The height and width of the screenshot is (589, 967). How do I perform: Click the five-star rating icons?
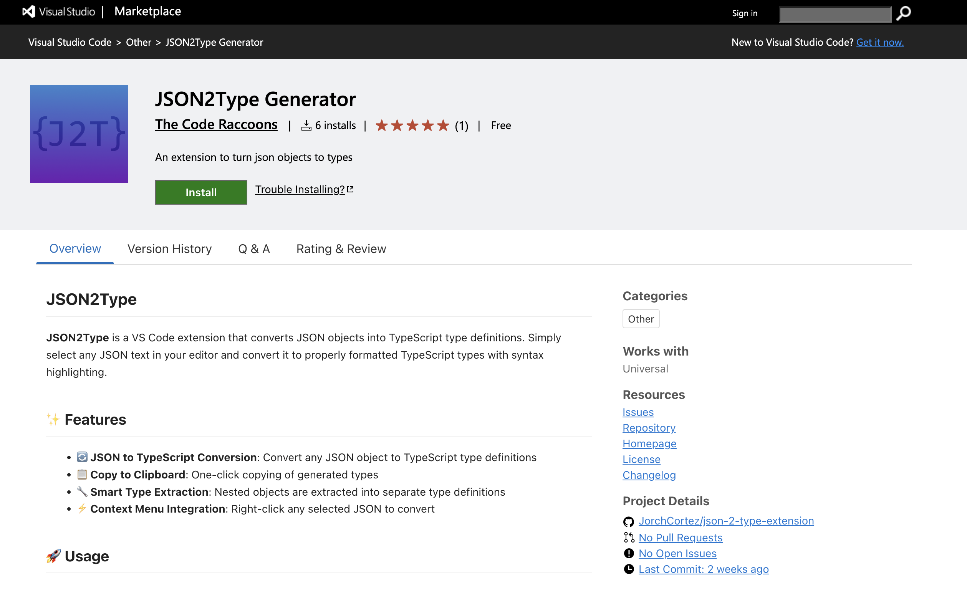(x=412, y=126)
